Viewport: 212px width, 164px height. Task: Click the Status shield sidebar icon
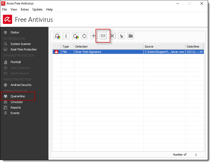[6, 32]
